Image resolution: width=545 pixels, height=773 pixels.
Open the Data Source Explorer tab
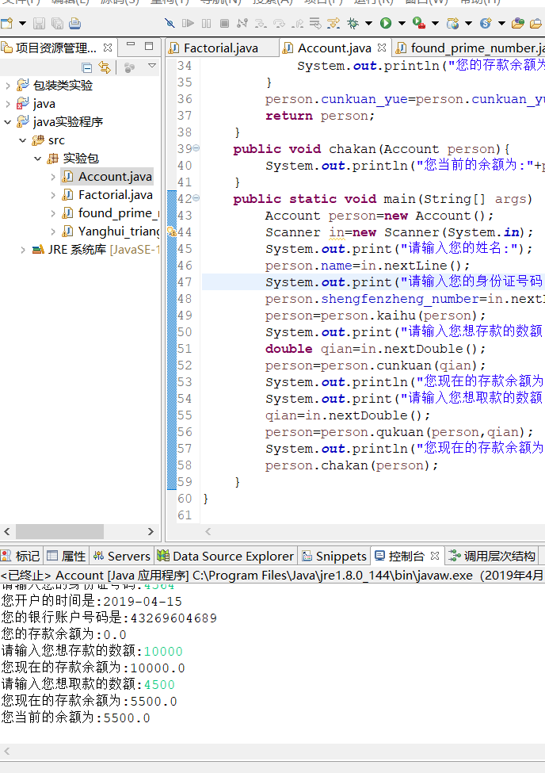226,556
